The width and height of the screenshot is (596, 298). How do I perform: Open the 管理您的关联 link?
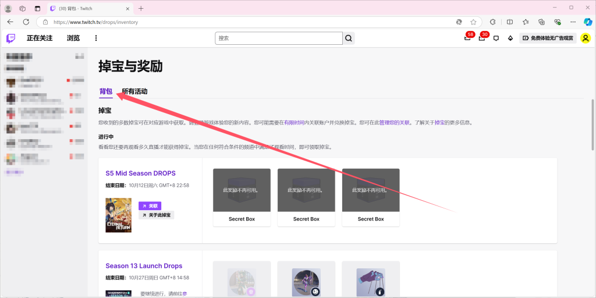[x=395, y=123]
